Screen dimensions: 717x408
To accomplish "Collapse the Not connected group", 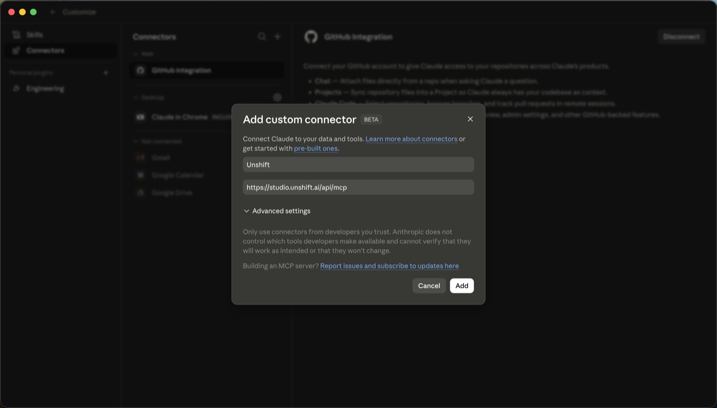I will [157, 141].
